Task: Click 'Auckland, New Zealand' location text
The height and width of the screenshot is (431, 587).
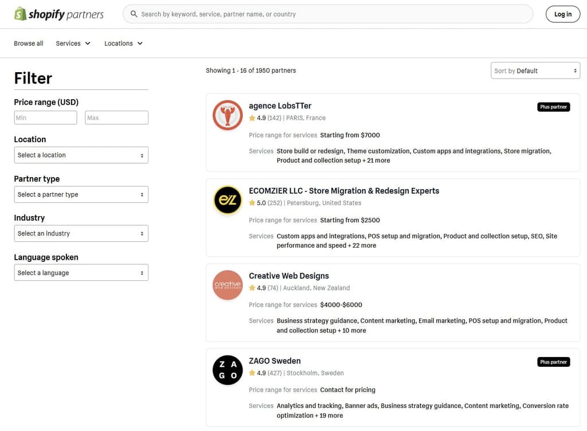Action: 316,288
